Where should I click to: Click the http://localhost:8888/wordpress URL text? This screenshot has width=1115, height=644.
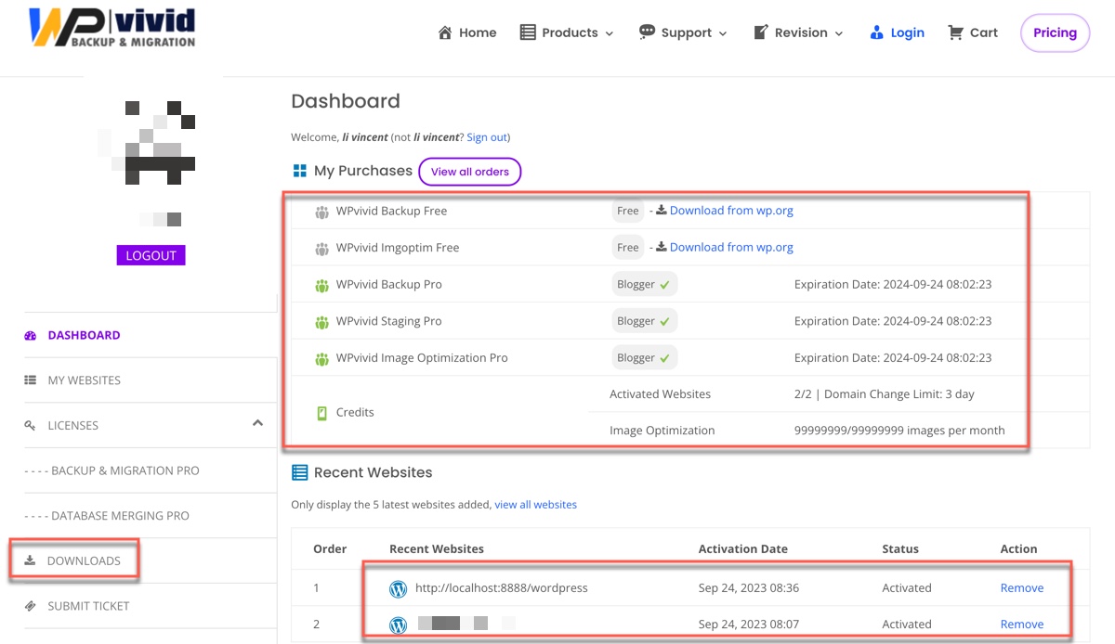[x=502, y=588]
